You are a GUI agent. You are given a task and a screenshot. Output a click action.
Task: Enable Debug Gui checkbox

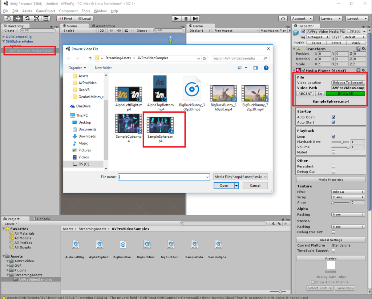click(x=333, y=172)
